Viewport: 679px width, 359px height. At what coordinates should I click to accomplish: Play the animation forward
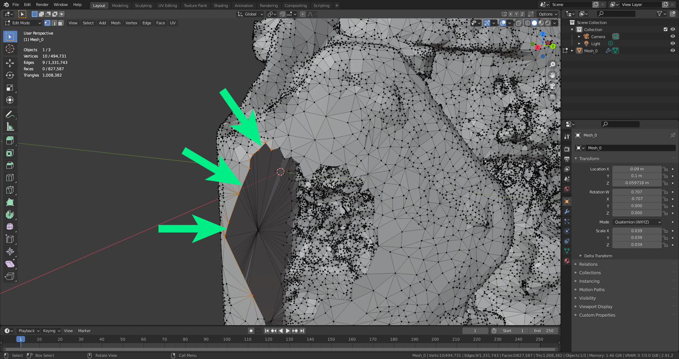pyautogui.click(x=288, y=331)
